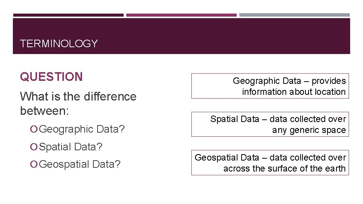Click the magenta top bar segment
The height and width of the screenshot is (204, 363).
(181, 15)
